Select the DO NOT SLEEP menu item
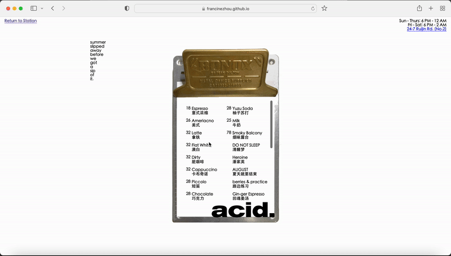The width and height of the screenshot is (451, 256). pos(246,147)
